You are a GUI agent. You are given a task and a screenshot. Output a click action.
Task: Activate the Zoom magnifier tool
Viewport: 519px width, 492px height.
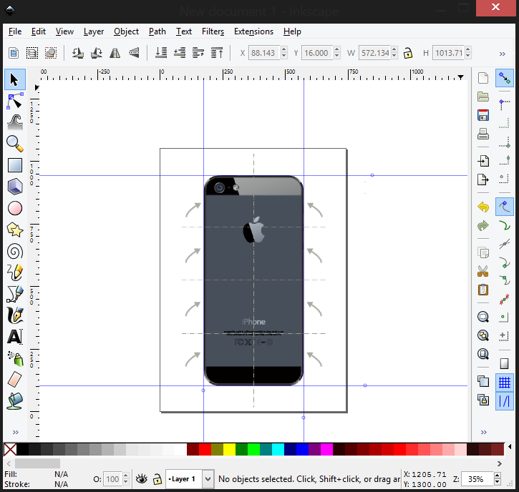pos(14,144)
